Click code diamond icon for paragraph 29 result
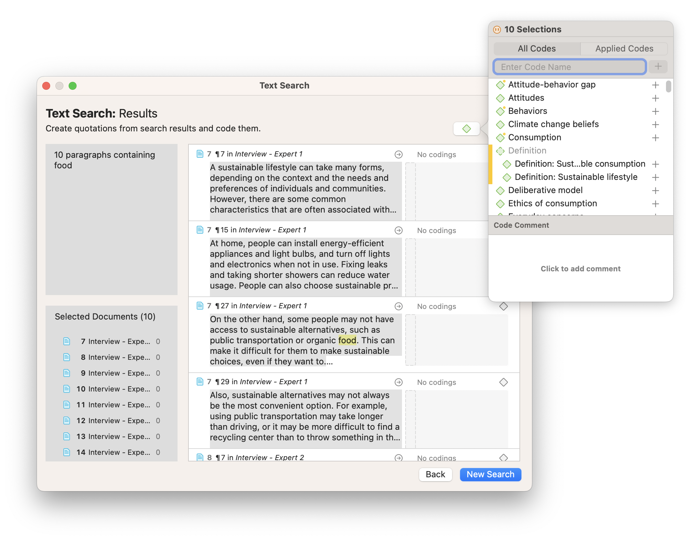 [x=503, y=382]
